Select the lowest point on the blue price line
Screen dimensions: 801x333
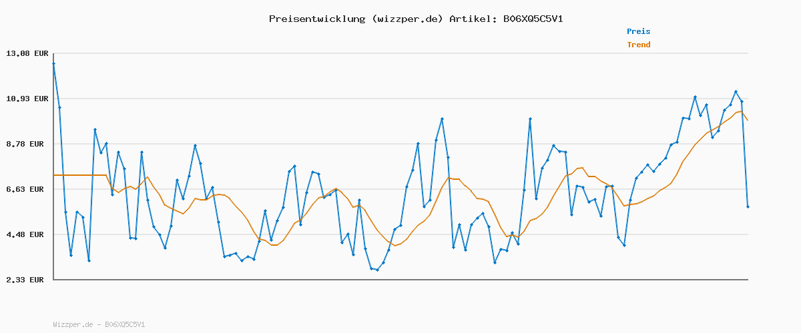(377, 270)
